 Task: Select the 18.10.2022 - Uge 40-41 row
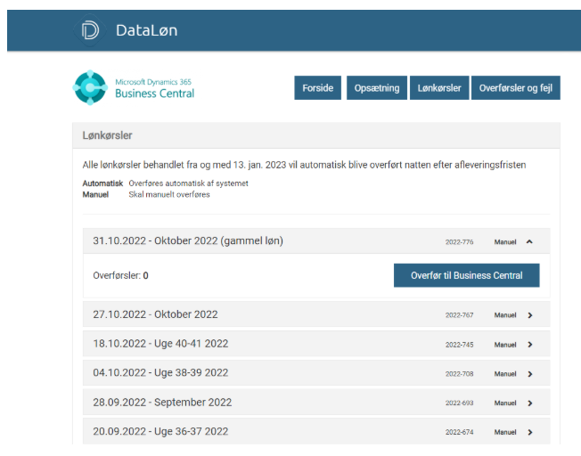coord(160,344)
